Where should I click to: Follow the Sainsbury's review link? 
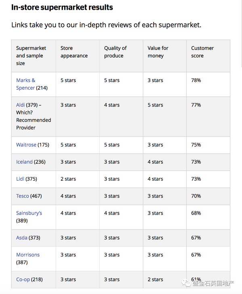click(29, 213)
